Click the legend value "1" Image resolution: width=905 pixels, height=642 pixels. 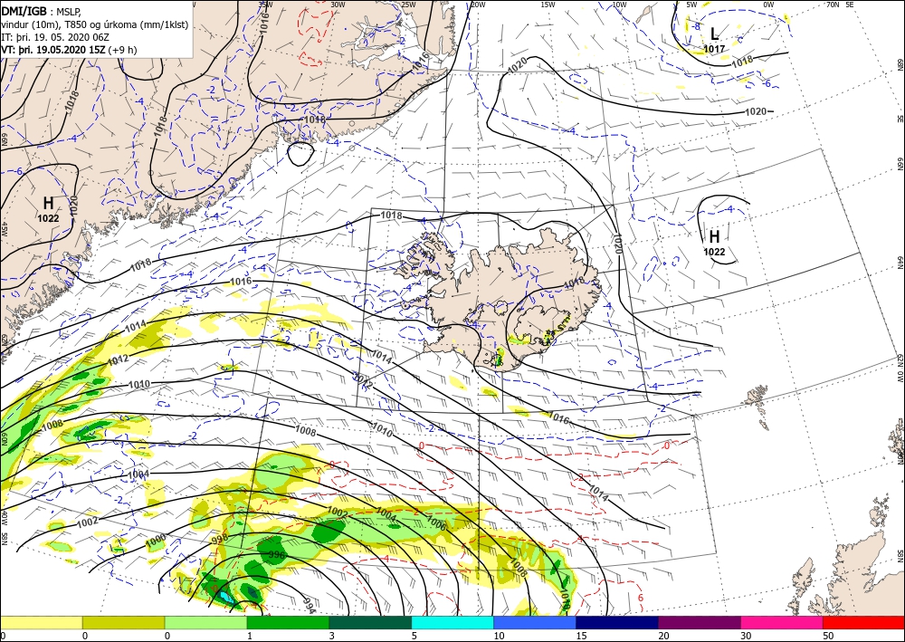click(250, 636)
